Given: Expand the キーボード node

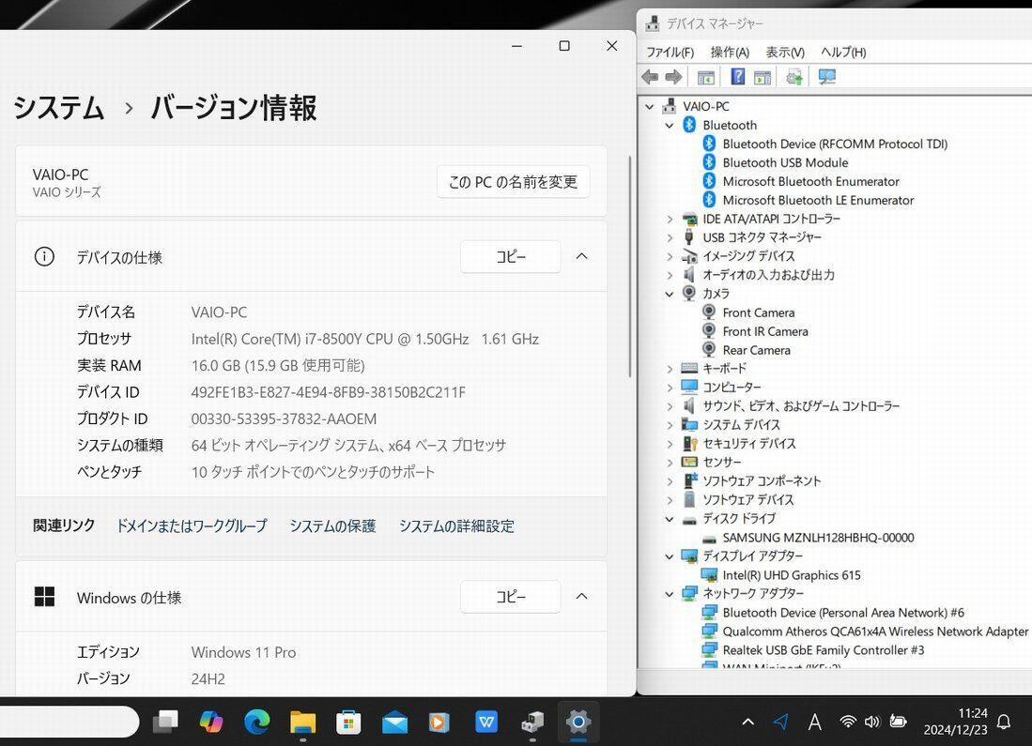Looking at the screenshot, I should (x=670, y=369).
